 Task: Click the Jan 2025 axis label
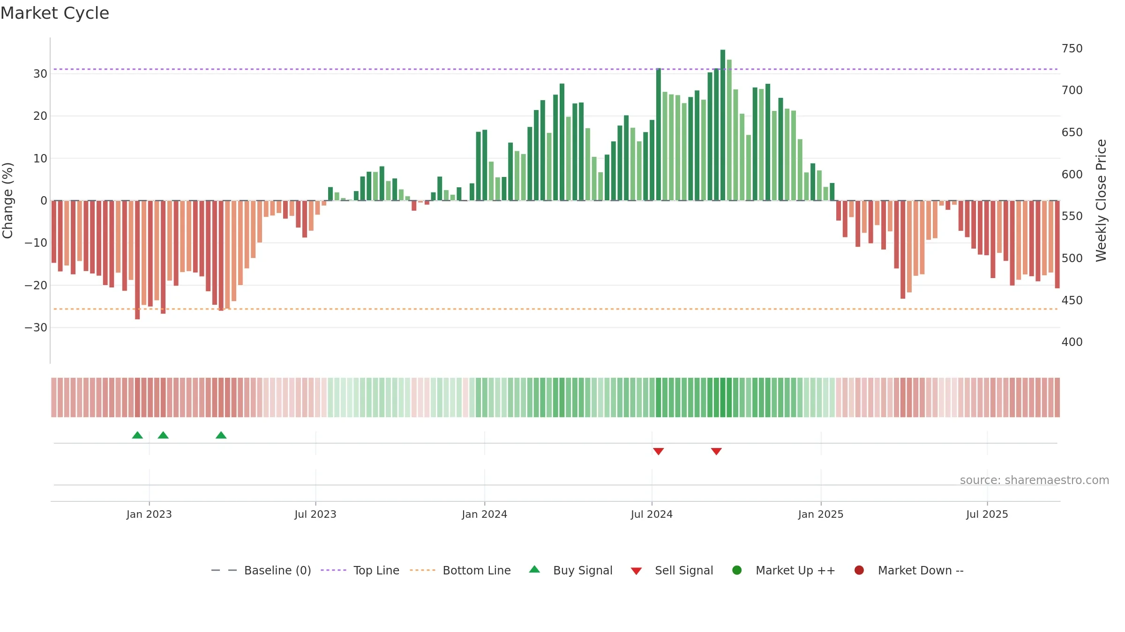click(x=821, y=514)
